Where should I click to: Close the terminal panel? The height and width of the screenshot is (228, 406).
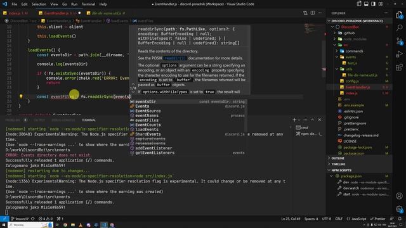coord(320,120)
